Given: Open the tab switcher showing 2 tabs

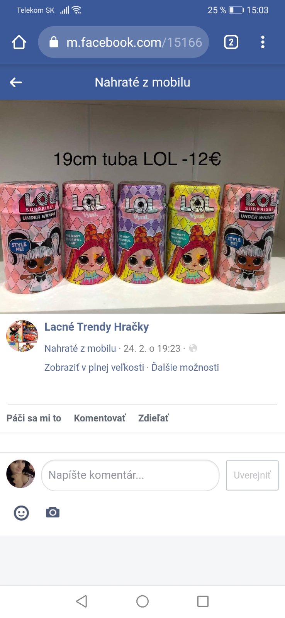Looking at the screenshot, I should tap(231, 42).
